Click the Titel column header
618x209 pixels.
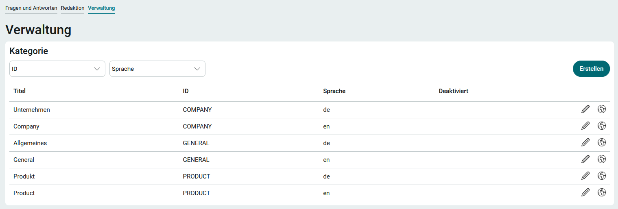(20, 91)
